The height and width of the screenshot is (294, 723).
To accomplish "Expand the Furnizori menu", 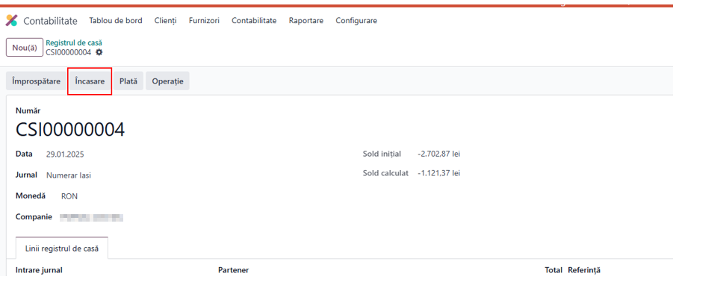I will (204, 21).
